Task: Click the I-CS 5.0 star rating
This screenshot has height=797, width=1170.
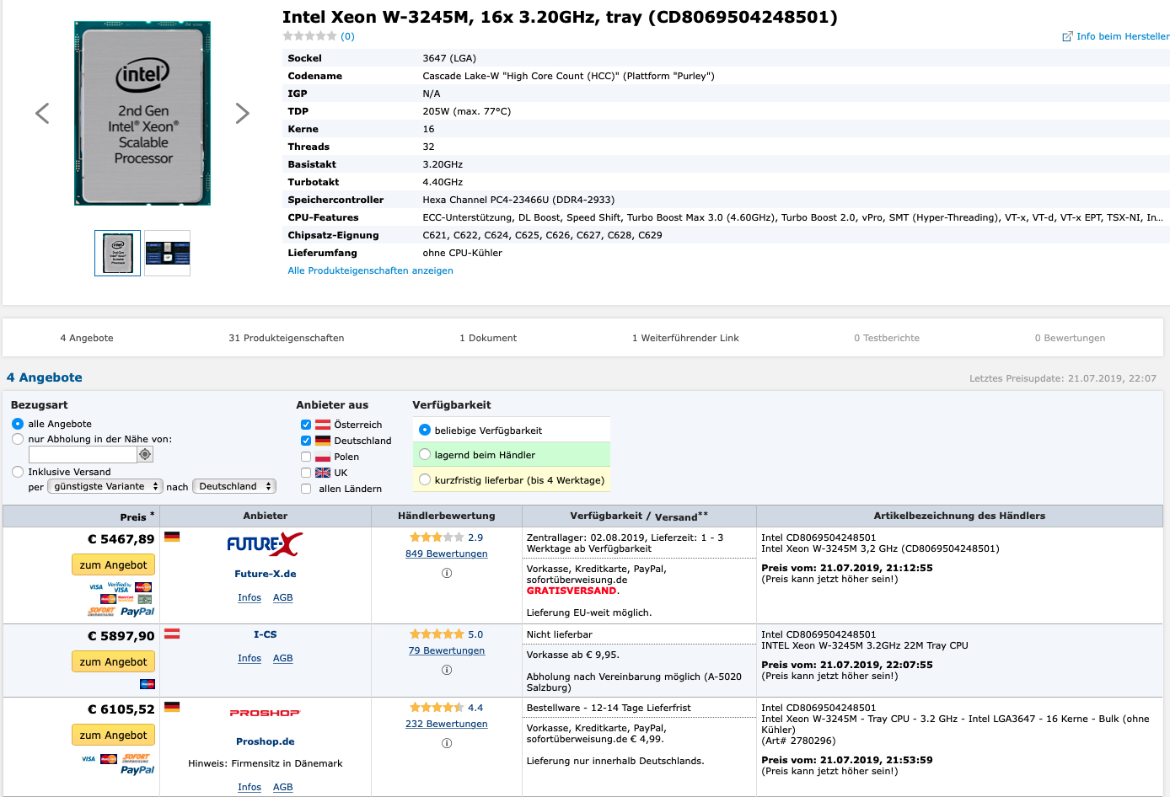Action: click(x=437, y=634)
